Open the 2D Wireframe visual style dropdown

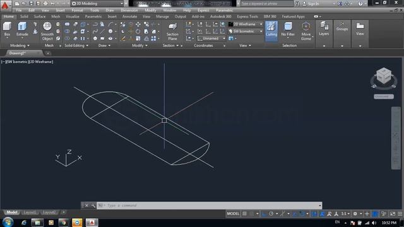pos(246,24)
